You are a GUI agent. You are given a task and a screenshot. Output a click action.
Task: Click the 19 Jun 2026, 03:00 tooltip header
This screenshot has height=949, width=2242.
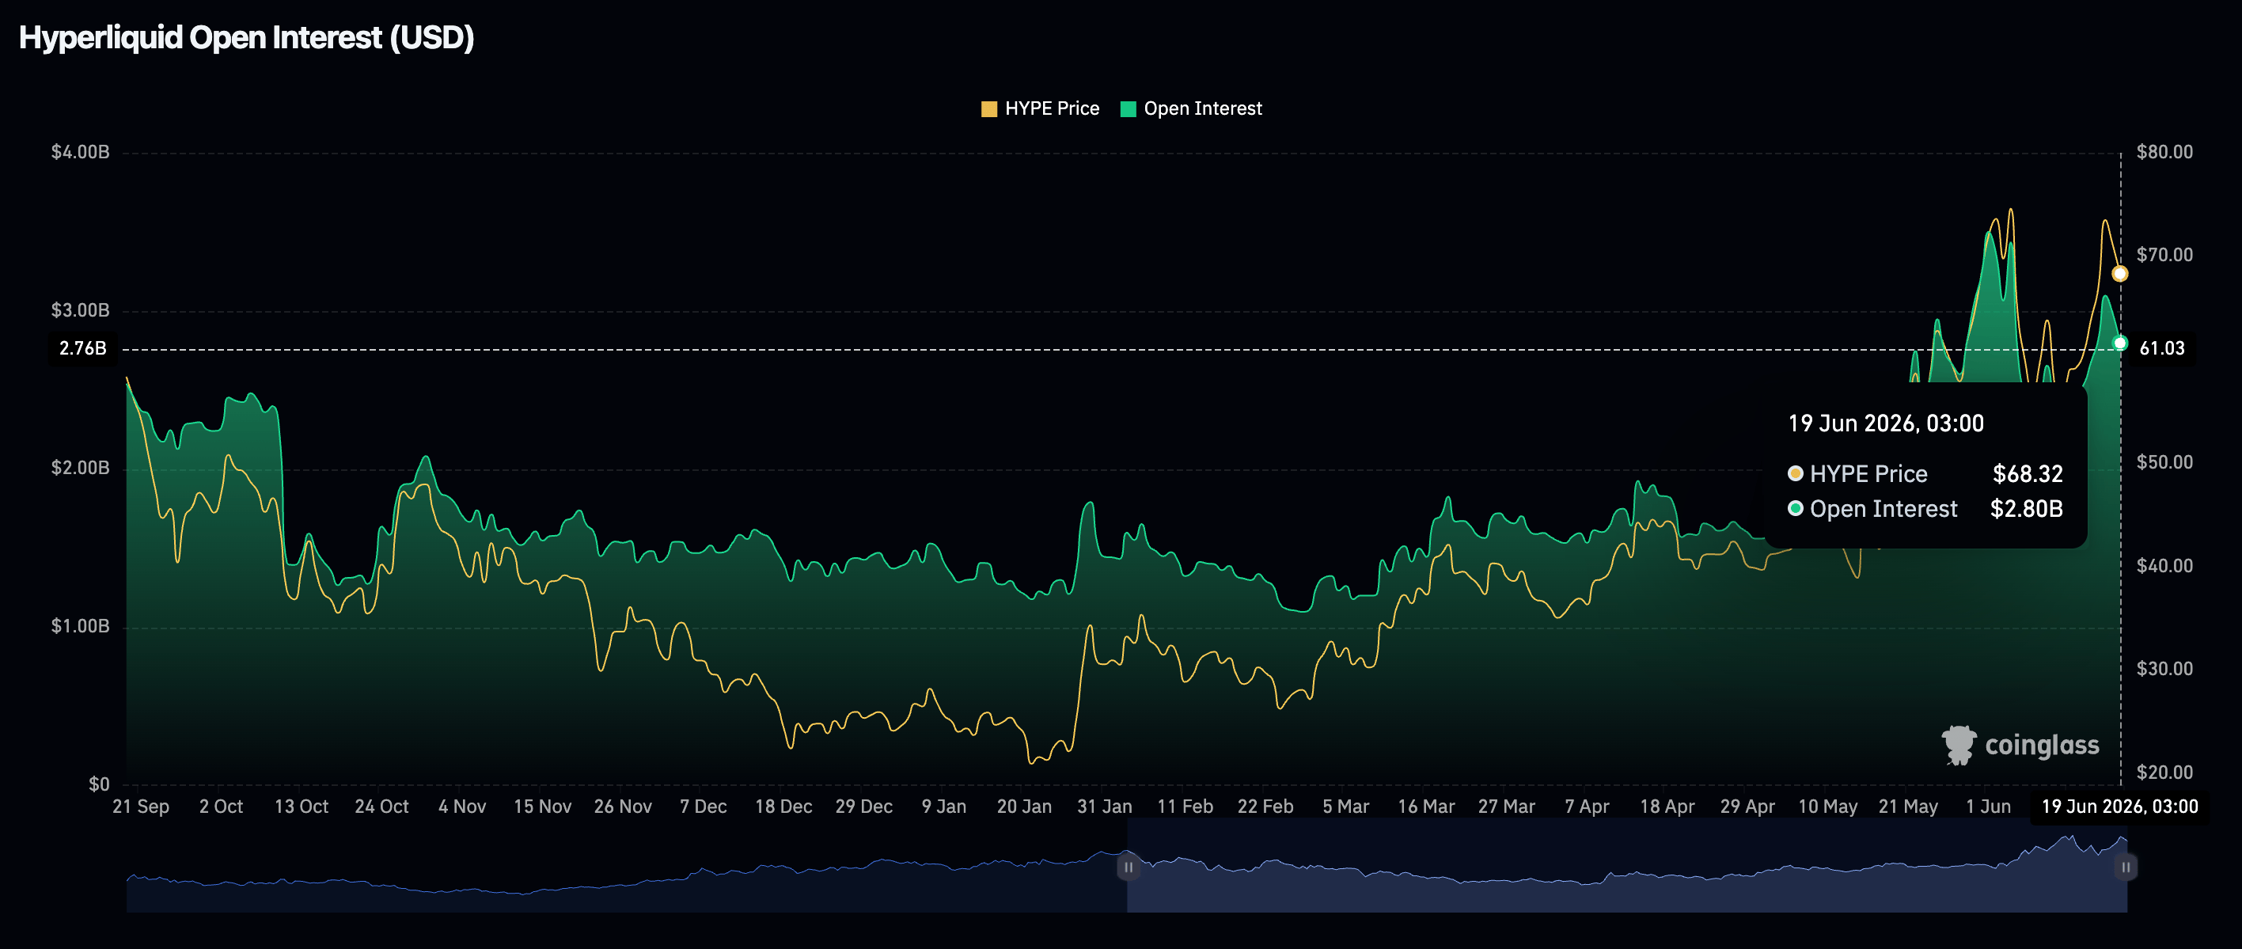[x=1885, y=424]
